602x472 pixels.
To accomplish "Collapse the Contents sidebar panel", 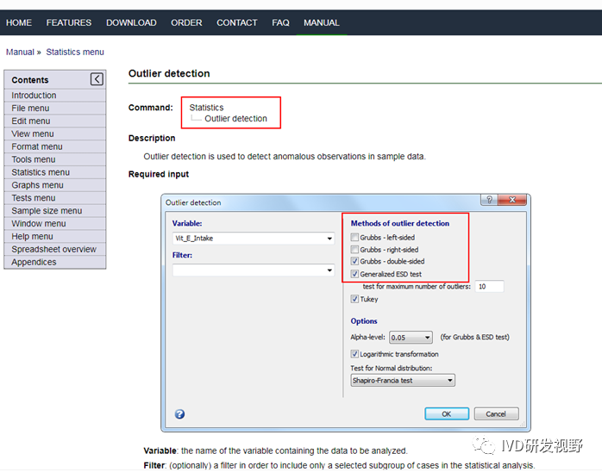I will click(x=97, y=79).
